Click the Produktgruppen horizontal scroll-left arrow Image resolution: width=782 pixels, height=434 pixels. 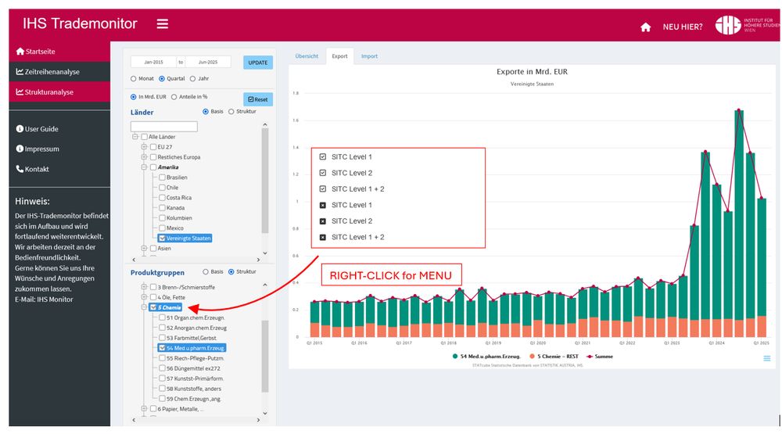[x=134, y=420]
